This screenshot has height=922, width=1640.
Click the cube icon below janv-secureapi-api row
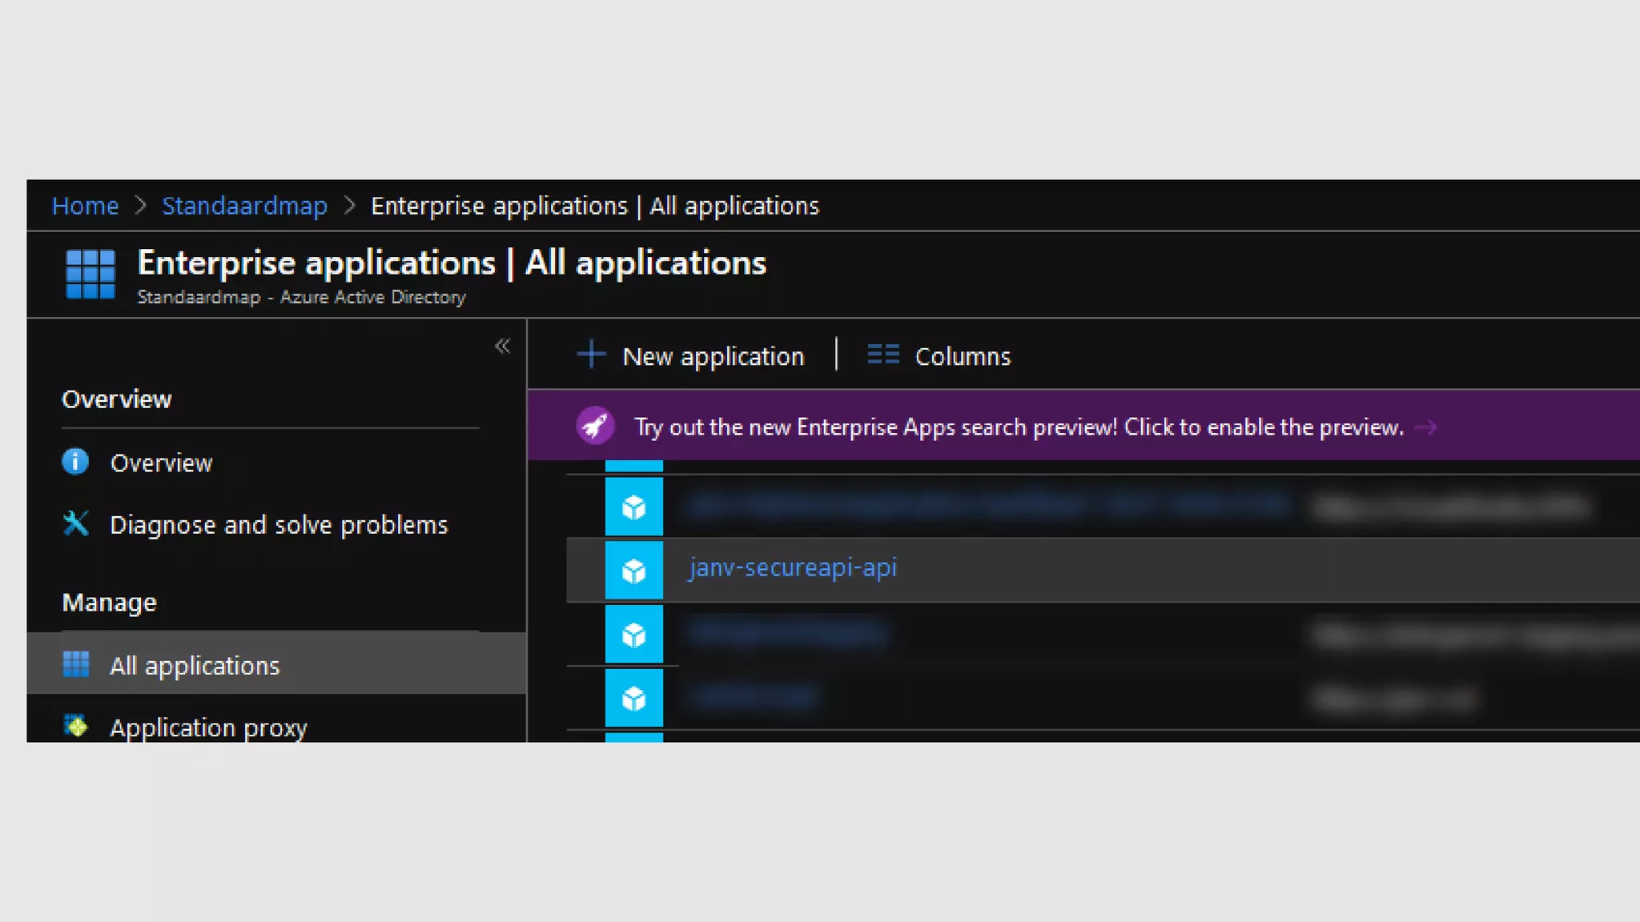pos(633,635)
